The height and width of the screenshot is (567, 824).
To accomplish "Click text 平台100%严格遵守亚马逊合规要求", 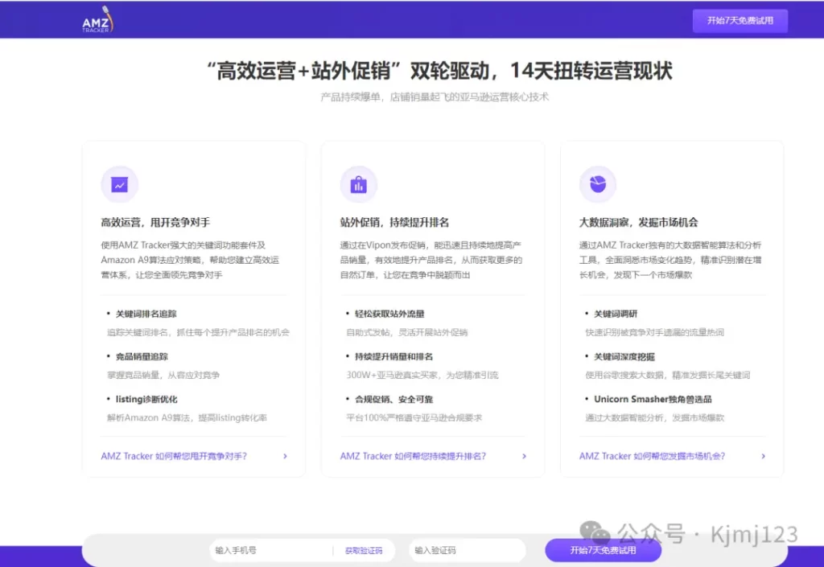I will pos(414,418).
